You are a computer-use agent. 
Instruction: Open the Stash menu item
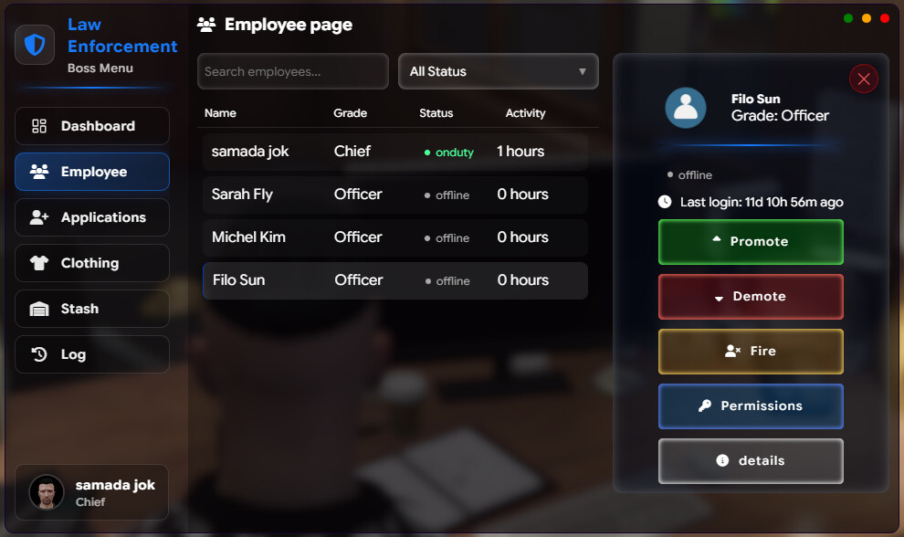coord(92,309)
